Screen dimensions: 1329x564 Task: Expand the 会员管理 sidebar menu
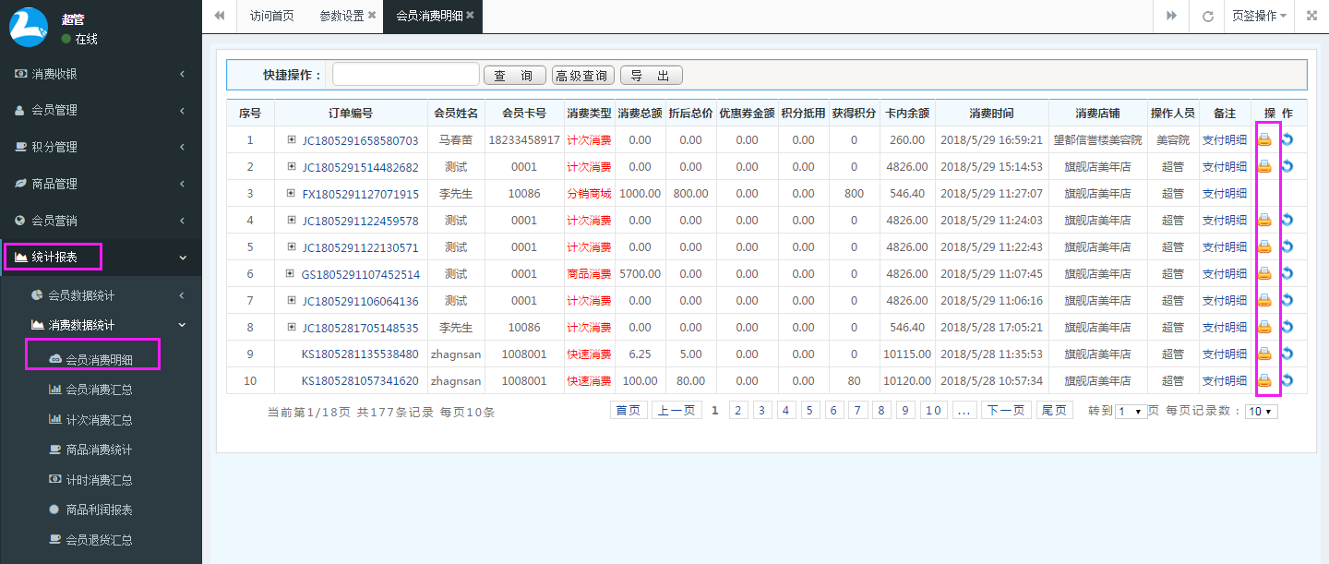101,110
